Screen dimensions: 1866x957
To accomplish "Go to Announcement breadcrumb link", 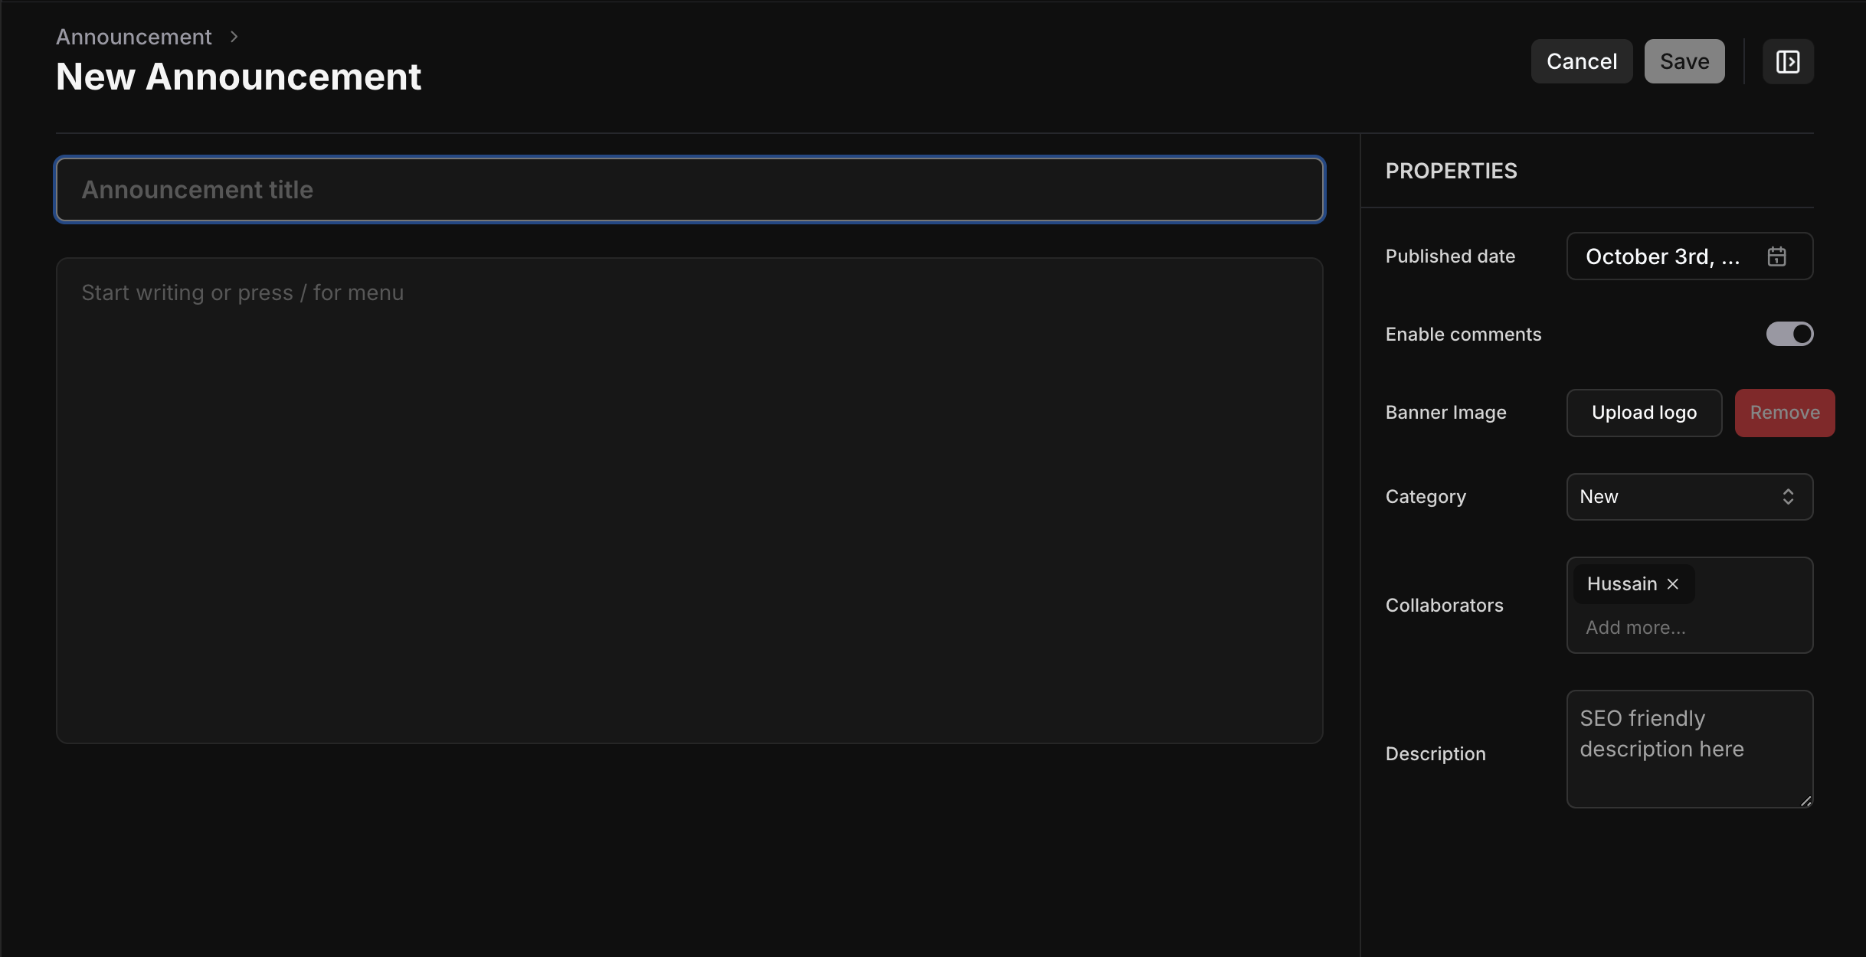I will tap(134, 37).
